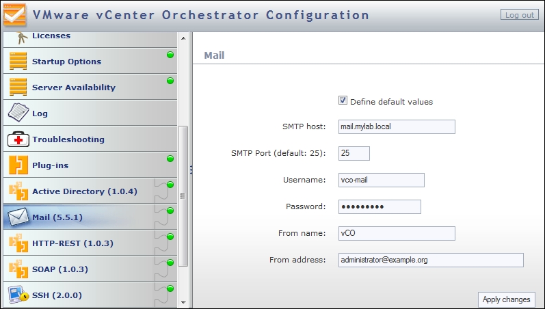Select Active Directory (1.0.4) plug-in
Screen dimensions: 545x309
click(x=90, y=191)
